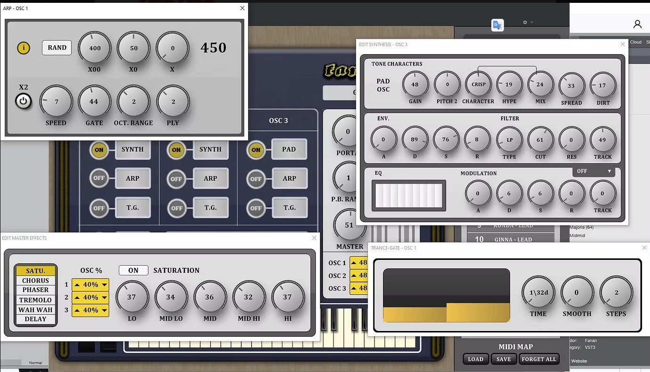Open the gear settings icon
This screenshot has height=372, width=650.
pyautogui.click(x=526, y=22)
